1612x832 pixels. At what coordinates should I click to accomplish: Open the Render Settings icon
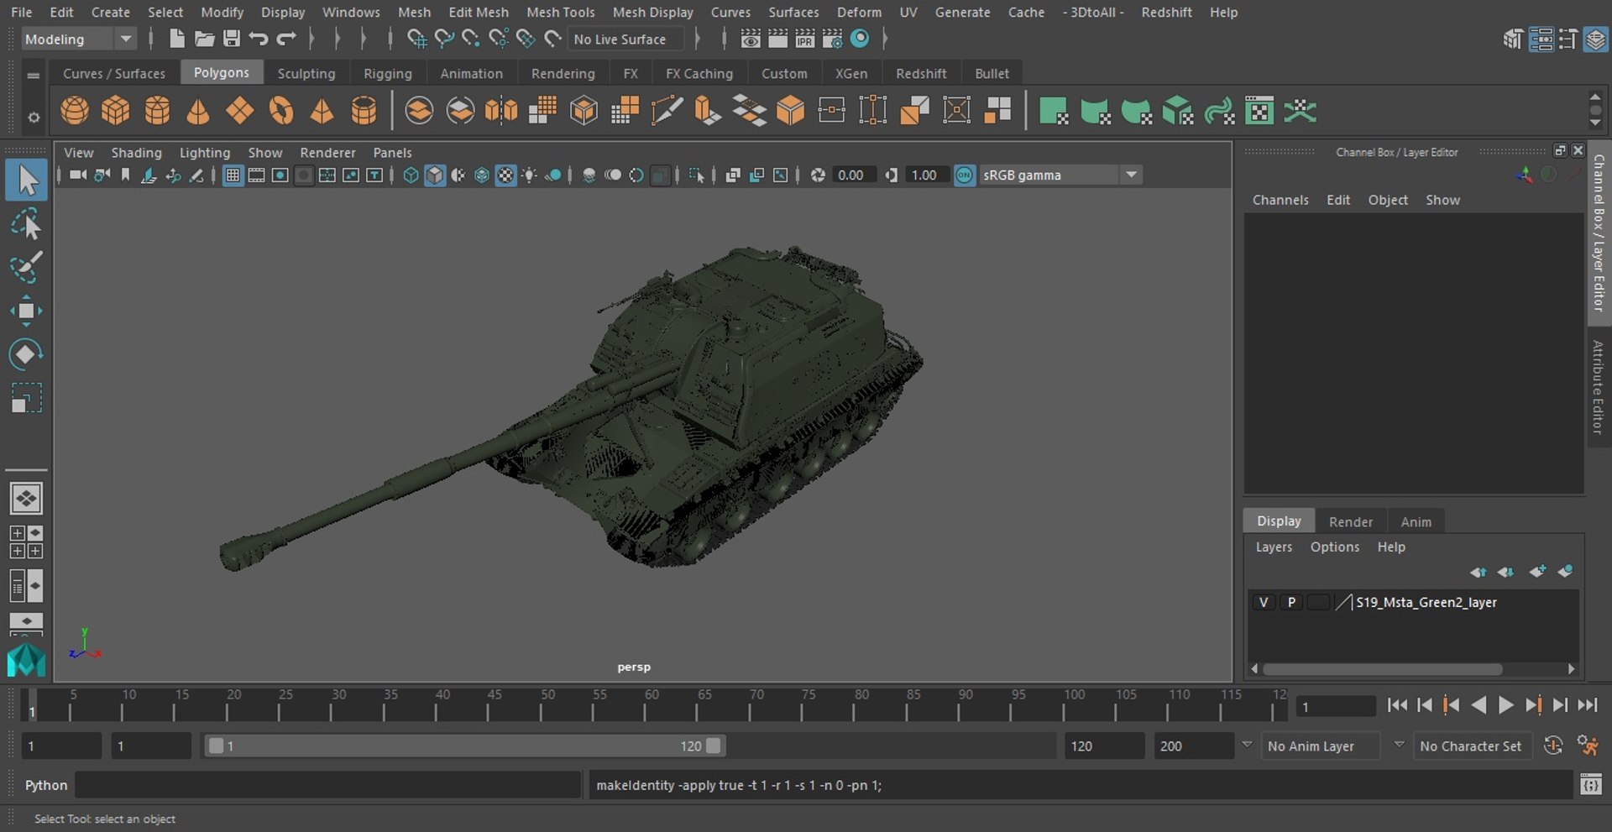pyautogui.click(x=832, y=39)
